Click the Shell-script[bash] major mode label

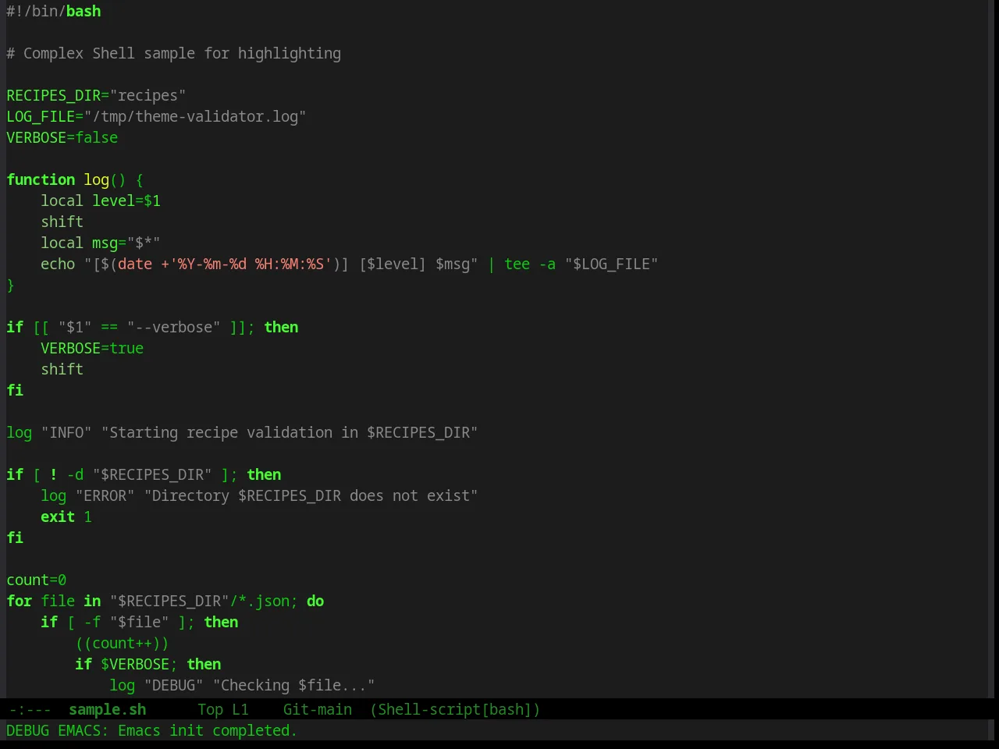[455, 709]
